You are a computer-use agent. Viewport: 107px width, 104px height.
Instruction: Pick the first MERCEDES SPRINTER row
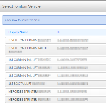click(x=56, y=92)
